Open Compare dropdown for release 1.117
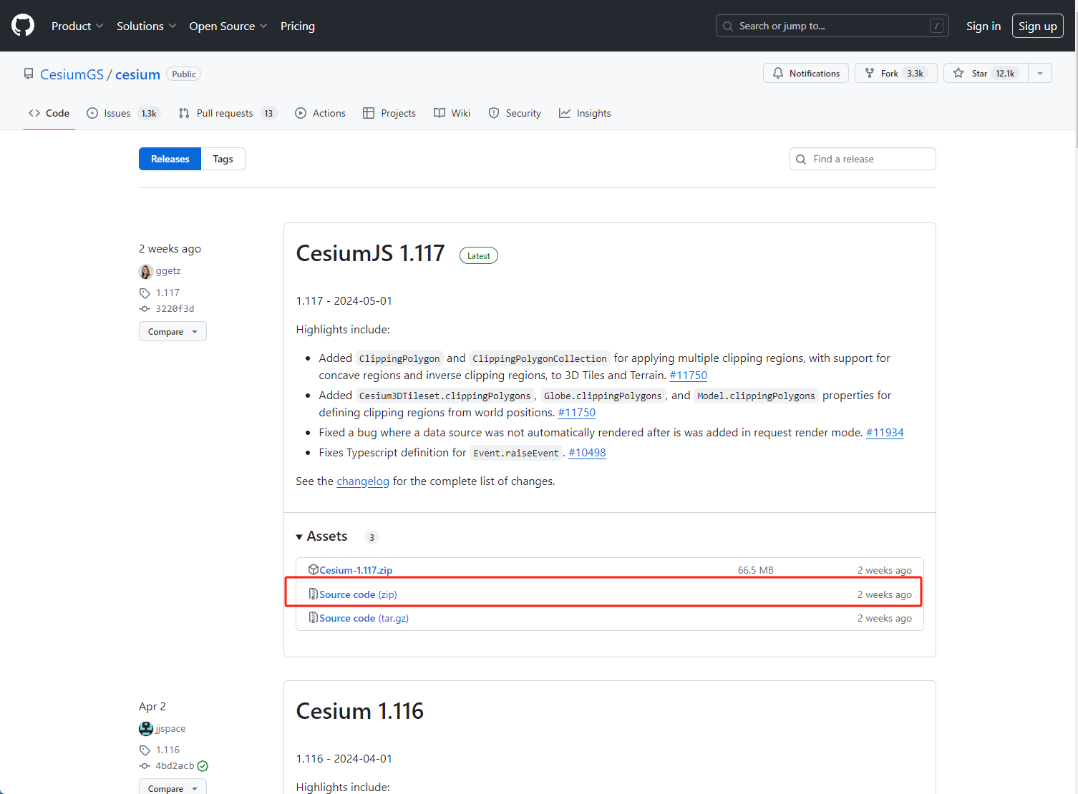Screen dimensions: 1078x794 tap(173, 331)
